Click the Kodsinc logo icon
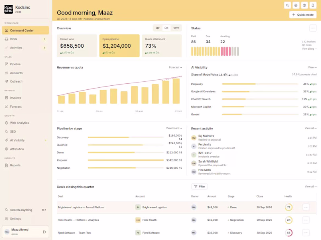The height and width of the screenshot is (240, 321). (x=8, y=9)
